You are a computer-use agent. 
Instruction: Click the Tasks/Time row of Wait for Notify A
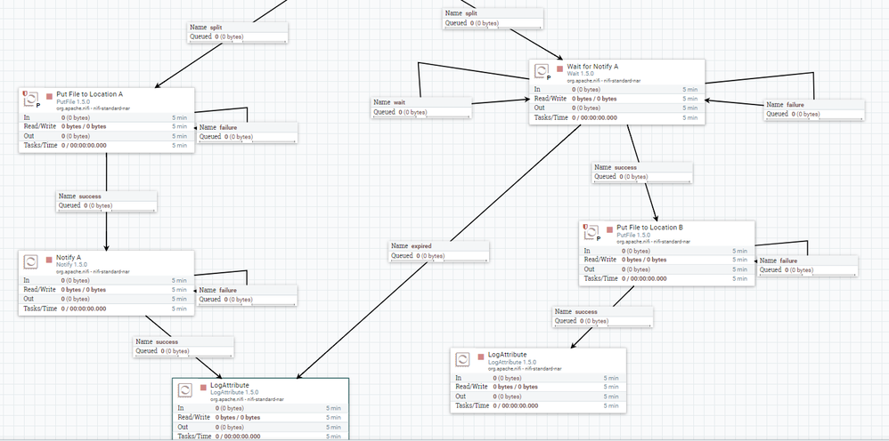pos(616,117)
